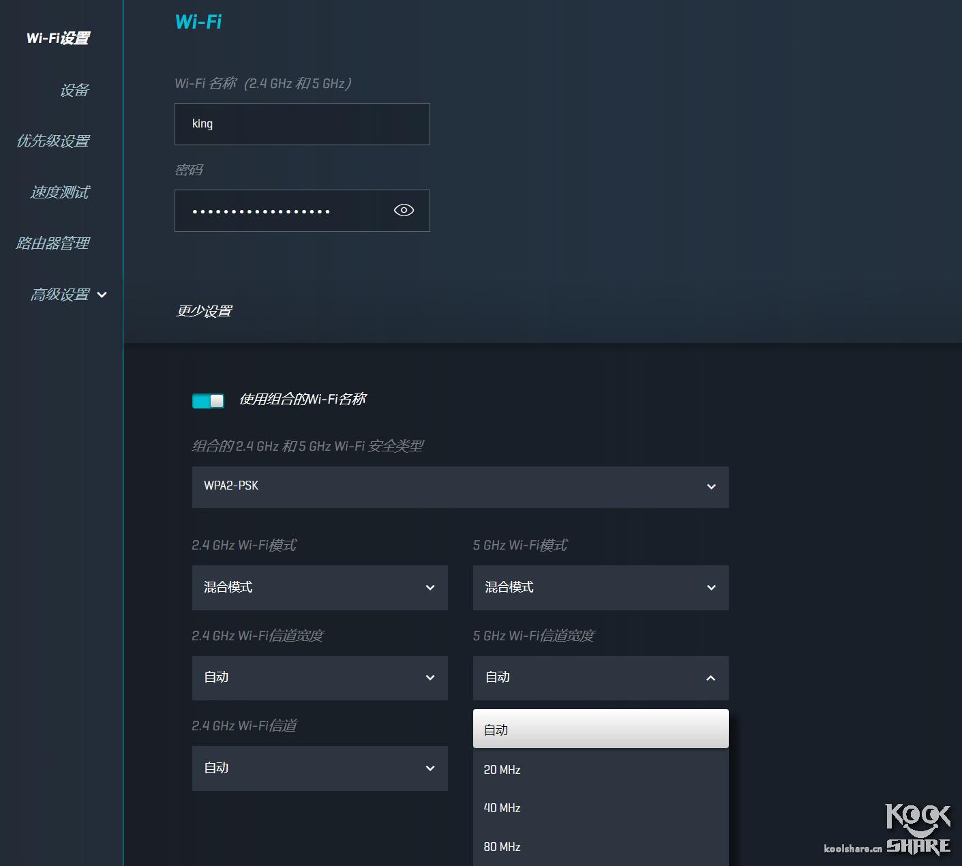The height and width of the screenshot is (866, 962).
Task: Click the collapse arrow on 5 GHz信道宽度 dropdown
Action: [710, 678]
